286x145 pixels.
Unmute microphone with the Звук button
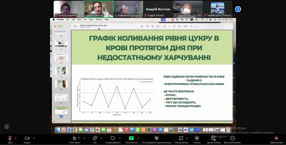coord(10,140)
